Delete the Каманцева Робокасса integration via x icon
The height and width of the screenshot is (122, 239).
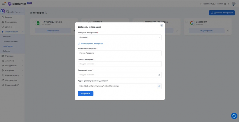pyautogui.click(x=177, y=31)
